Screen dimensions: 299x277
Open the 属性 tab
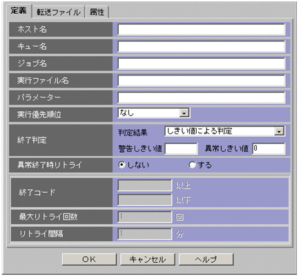[97, 12]
